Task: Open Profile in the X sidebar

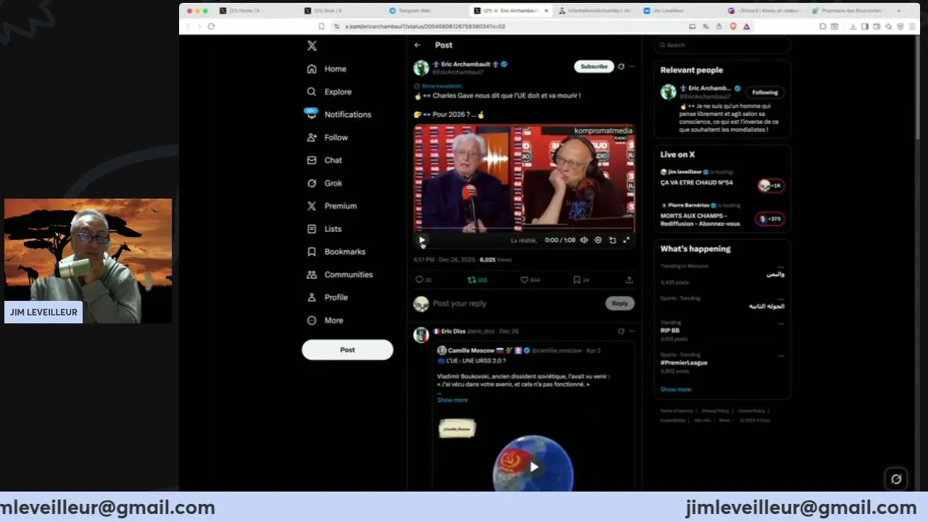Action: pos(327,297)
